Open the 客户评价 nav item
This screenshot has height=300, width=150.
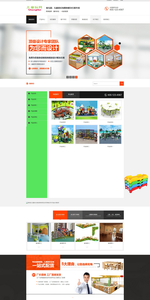point(63,19)
